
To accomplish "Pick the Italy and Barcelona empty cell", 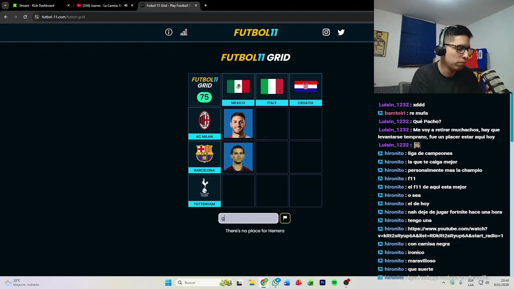I will [x=272, y=157].
